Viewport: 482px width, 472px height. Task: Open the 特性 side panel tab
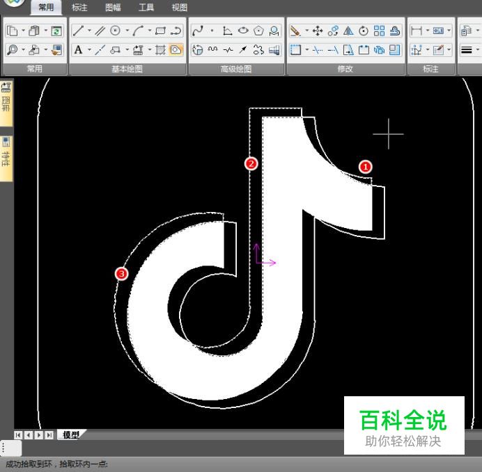[6, 158]
